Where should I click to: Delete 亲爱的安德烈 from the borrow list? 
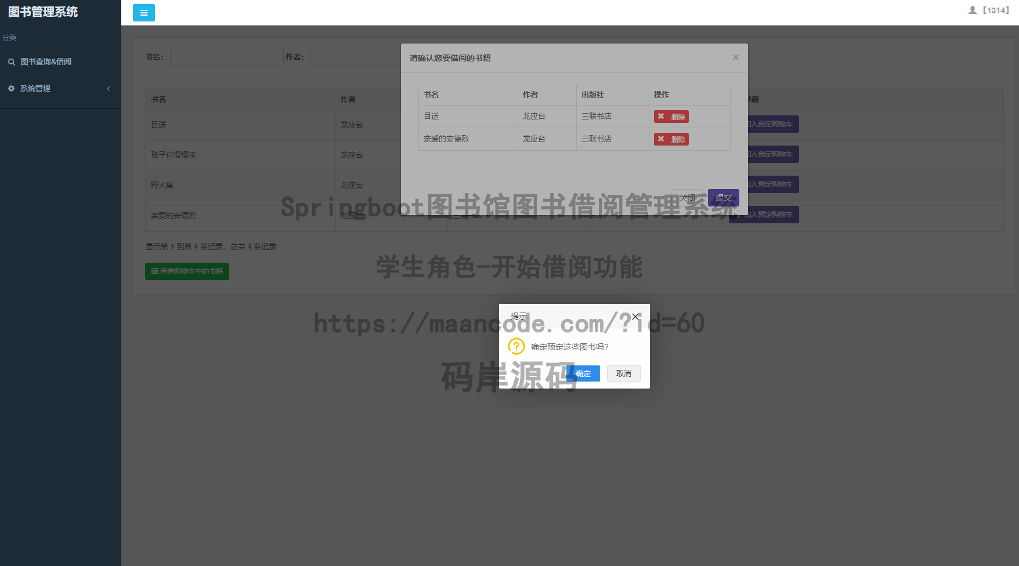point(671,139)
